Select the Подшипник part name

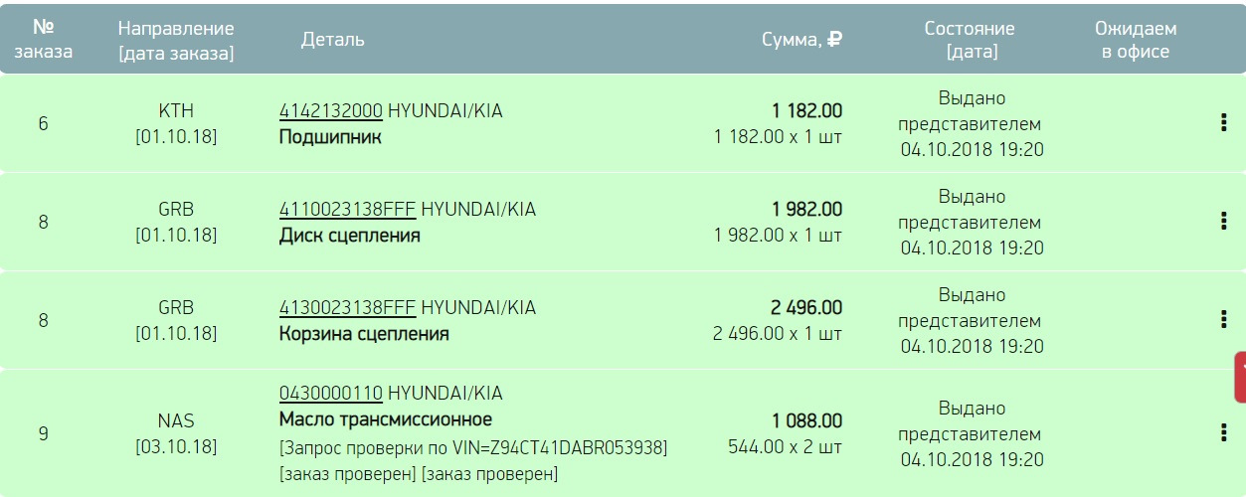coord(330,137)
